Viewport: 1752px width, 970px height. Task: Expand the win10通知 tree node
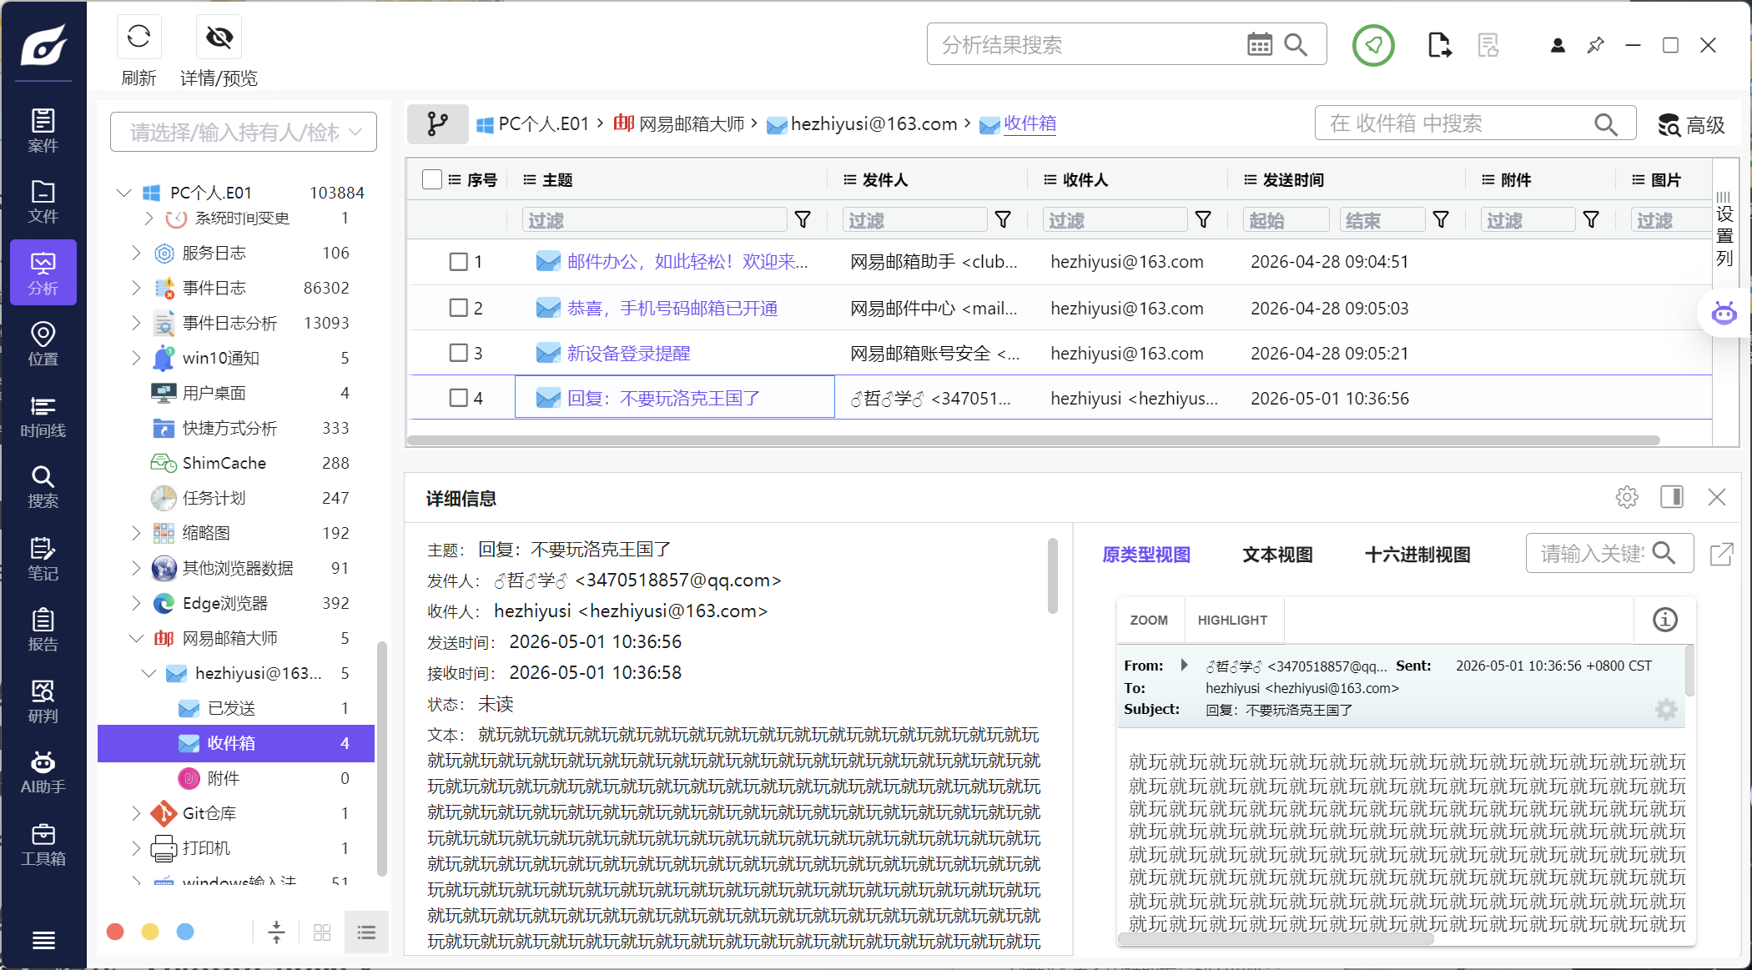pos(136,358)
